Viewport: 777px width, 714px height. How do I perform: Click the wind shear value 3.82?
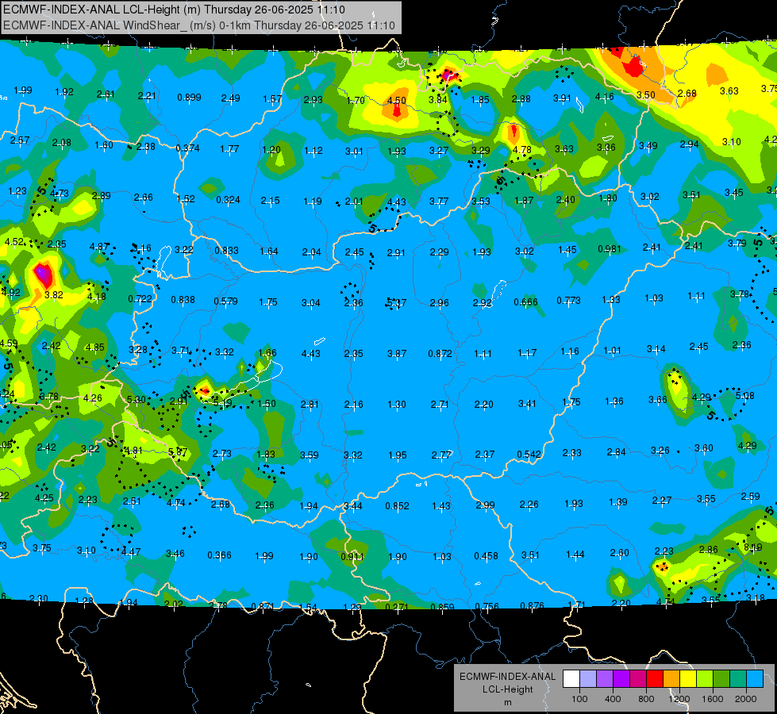click(x=53, y=294)
